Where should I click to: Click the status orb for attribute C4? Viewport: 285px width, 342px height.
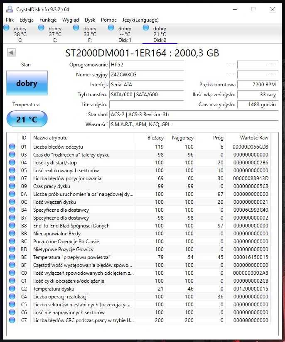pos(12,296)
